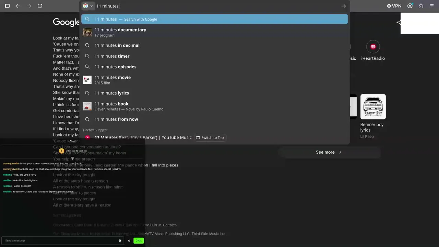Image resolution: width=439 pixels, height=247 pixels.
Task: Select '11 minutes timer' suggestion
Action: pos(214,56)
